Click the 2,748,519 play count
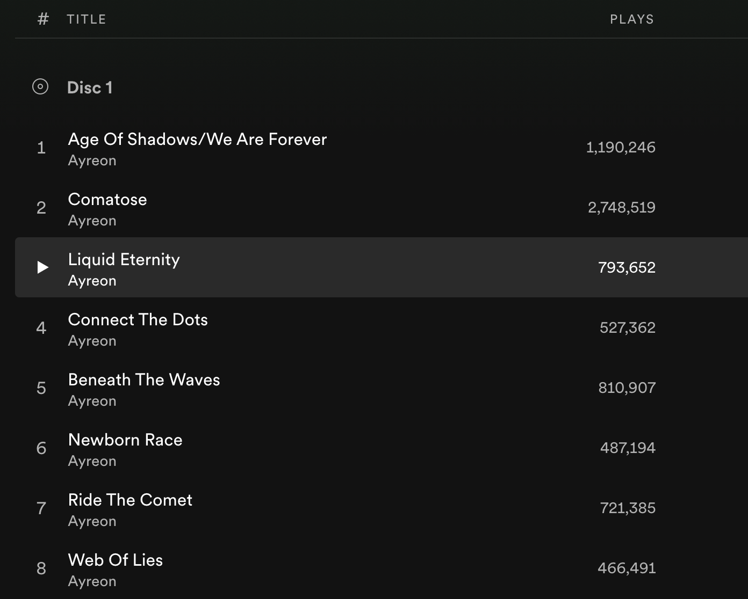The height and width of the screenshot is (599, 748). [621, 208]
